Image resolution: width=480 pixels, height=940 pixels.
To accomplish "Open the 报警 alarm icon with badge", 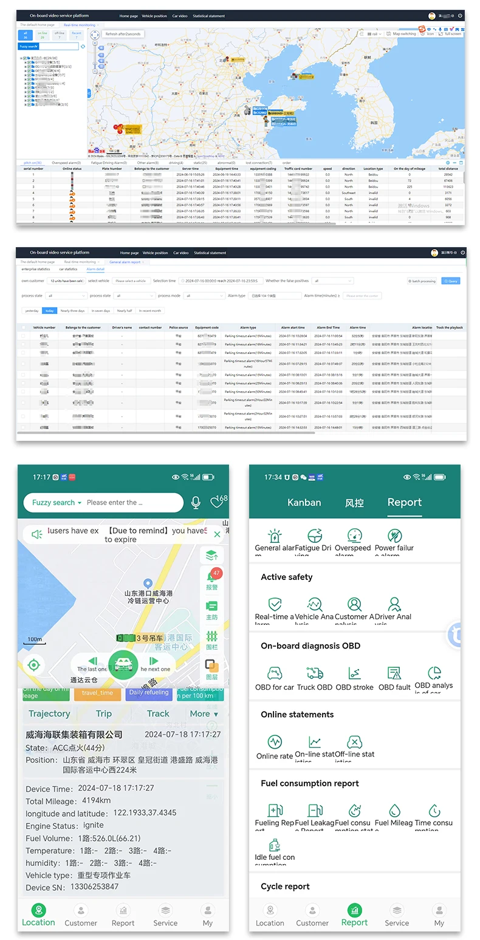I will [x=211, y=579].
